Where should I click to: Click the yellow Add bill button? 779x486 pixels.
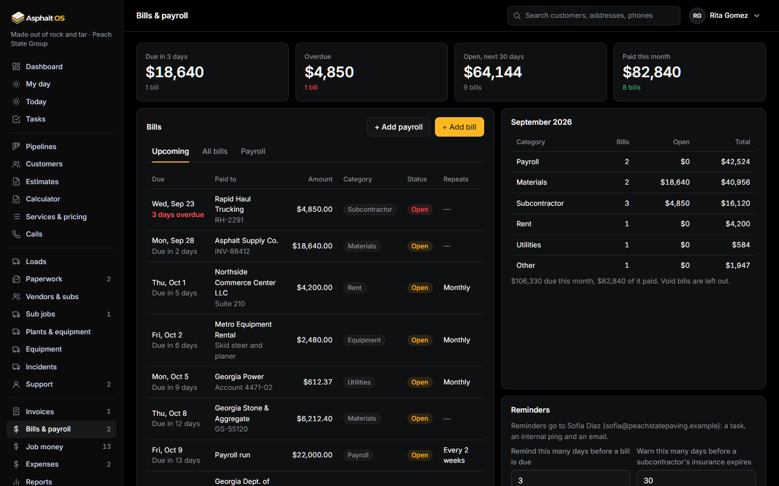[x=459, y=127]
